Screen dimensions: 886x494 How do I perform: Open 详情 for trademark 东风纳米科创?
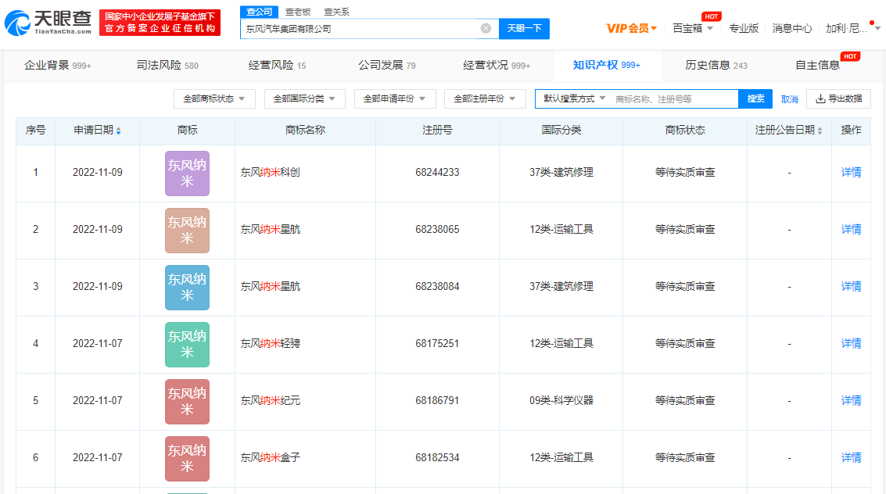(x=850, y=172)
